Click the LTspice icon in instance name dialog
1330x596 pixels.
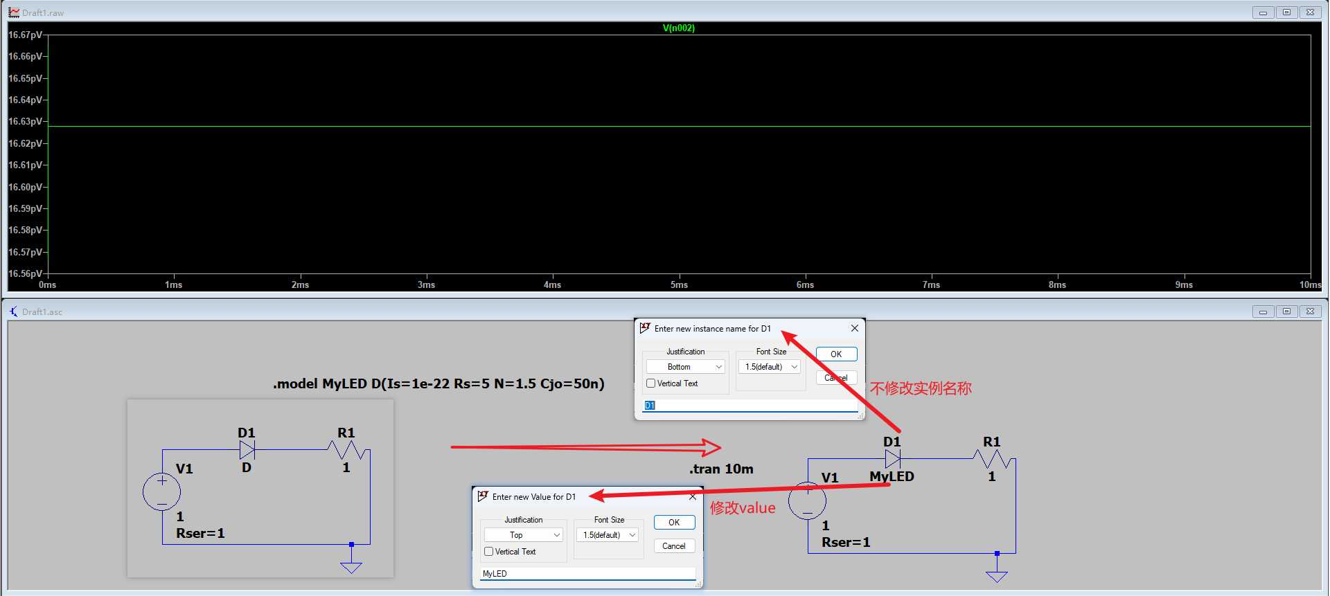(645, 328)
